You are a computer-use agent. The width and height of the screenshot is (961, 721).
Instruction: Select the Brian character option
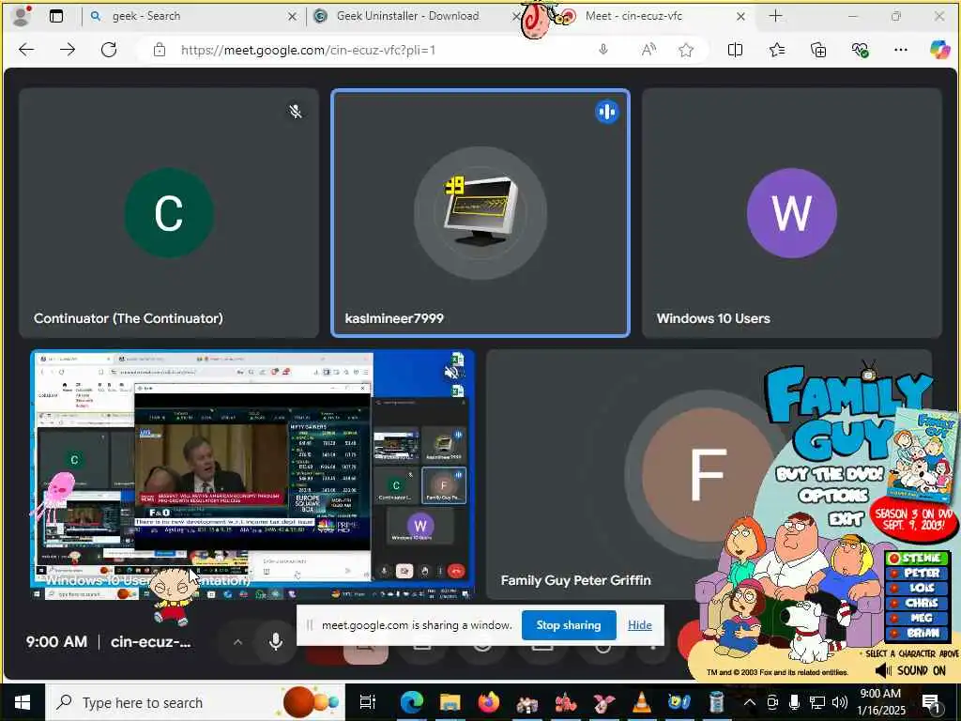click(x=917, y=633)
